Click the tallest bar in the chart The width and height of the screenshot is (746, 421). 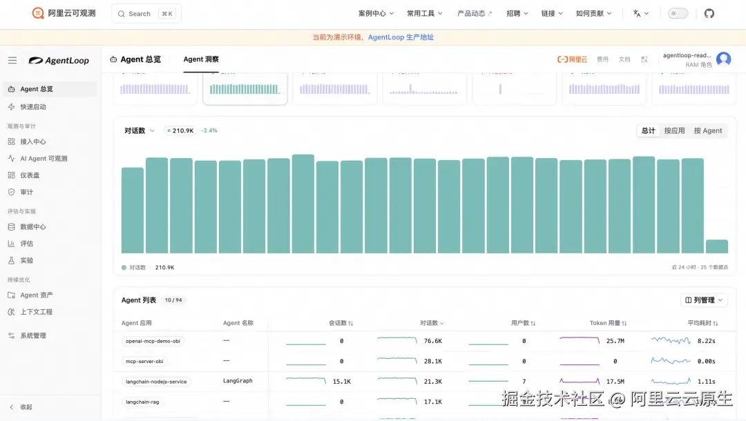tap(303, 204)
